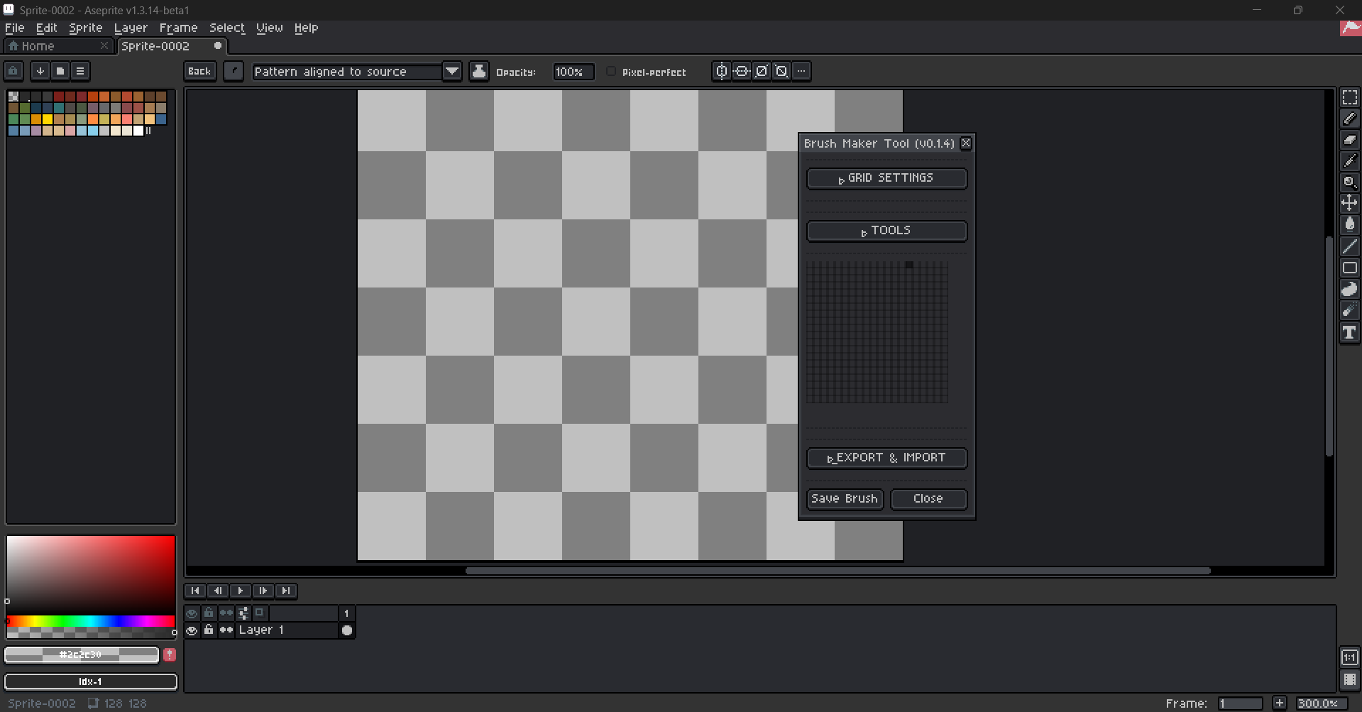The image size is (1362, 712).
Task: Open the palette options menu icon
Action: 80,71
